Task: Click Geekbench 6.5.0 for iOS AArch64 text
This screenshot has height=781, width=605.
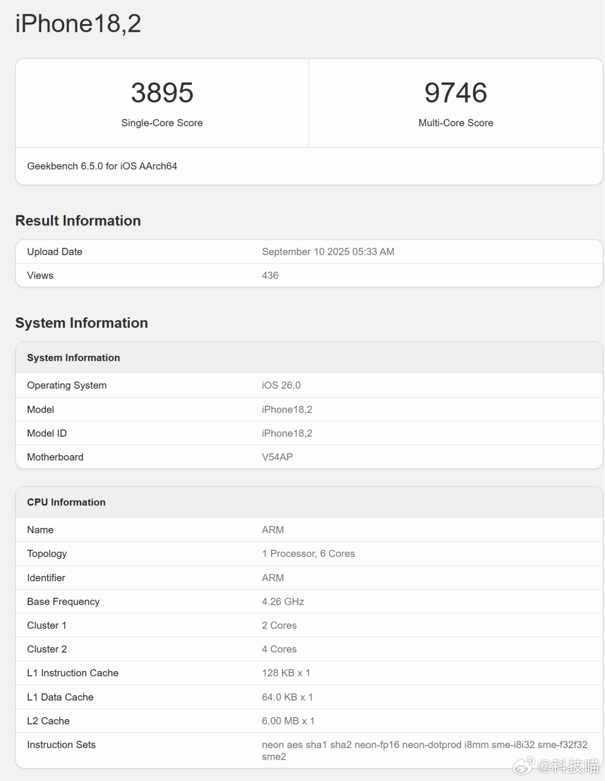Action: (102, 166)
